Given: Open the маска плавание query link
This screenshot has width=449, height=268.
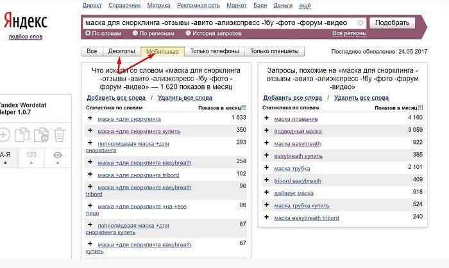Looking at the screenshot, I should [x=296, y=119].
